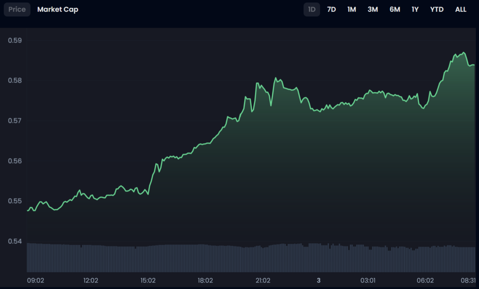Show the 7D time range
Viewport: 479px width, 289px height.
pos(331,9)
